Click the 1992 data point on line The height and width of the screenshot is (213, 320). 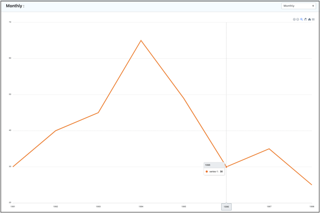coord(56,131)
